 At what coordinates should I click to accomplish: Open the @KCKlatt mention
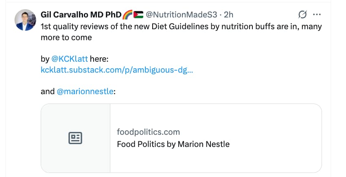[69, 59]
